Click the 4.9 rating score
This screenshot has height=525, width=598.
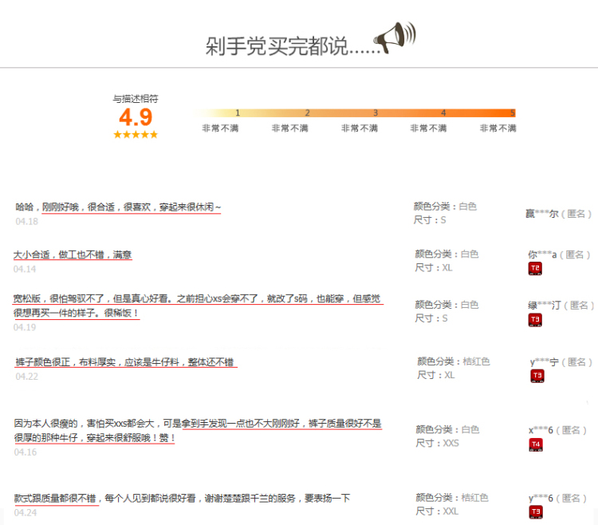[x=136, y=117]
